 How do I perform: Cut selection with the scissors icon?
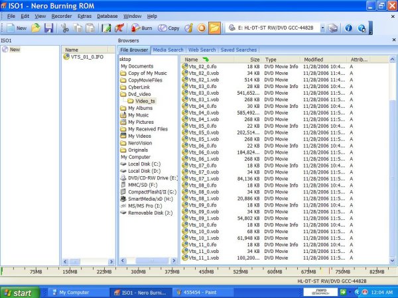(x=65, y=28)
